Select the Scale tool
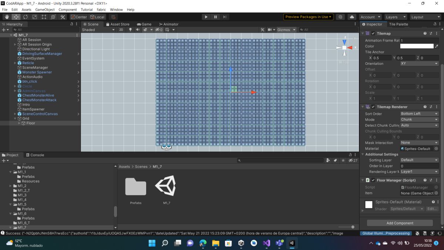444x250 pixels. [34, 17]
